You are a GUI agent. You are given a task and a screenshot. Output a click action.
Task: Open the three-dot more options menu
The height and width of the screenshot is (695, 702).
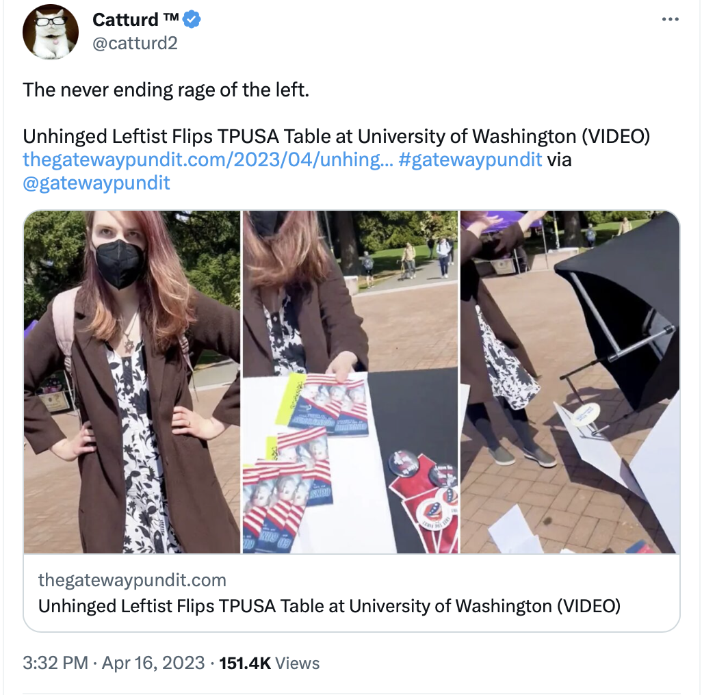click(x=671, y=19)
